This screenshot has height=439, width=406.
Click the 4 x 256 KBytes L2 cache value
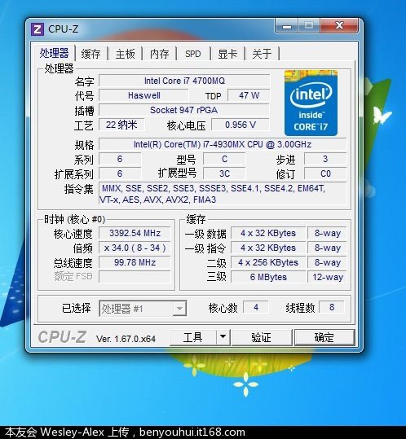[x=268, y=262]
